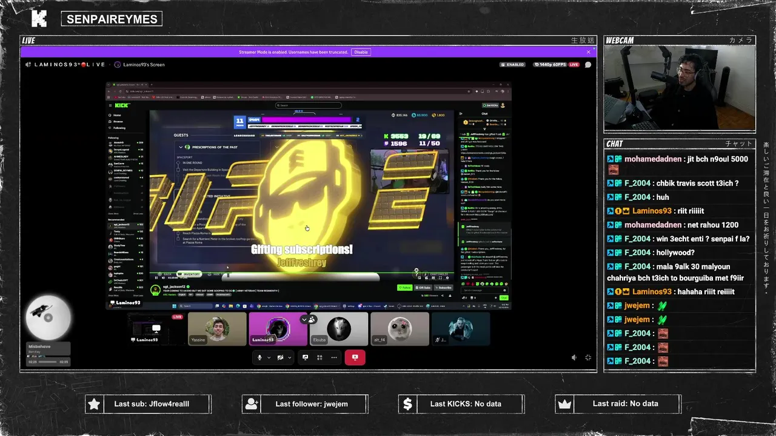Click the Kick K logo top left
This screenshot has height=436, width=776.
(x=39, y=19)
